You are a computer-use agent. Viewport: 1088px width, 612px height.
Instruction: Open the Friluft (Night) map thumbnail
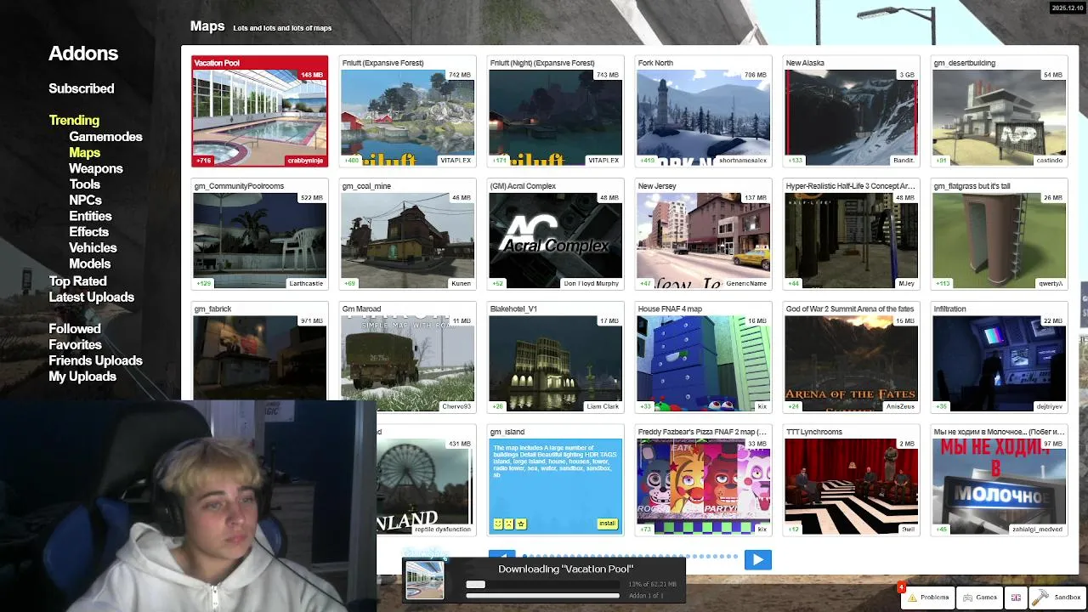pos(555,111)
